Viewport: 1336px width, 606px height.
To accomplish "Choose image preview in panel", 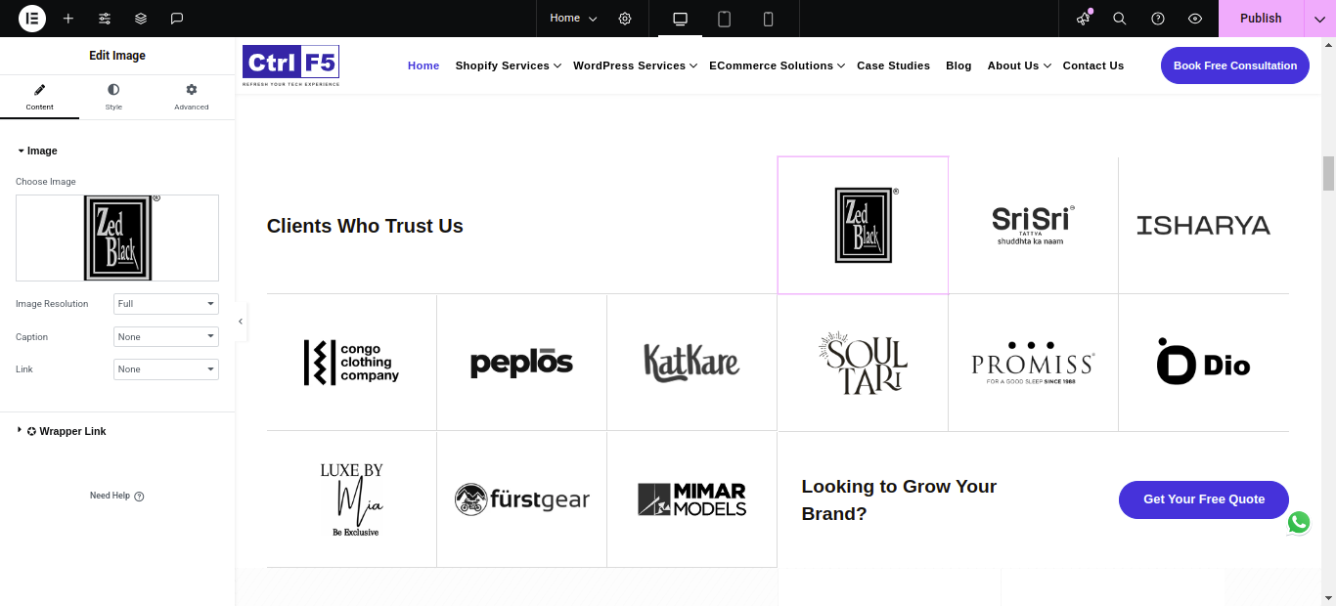I will tap(117, 238).
